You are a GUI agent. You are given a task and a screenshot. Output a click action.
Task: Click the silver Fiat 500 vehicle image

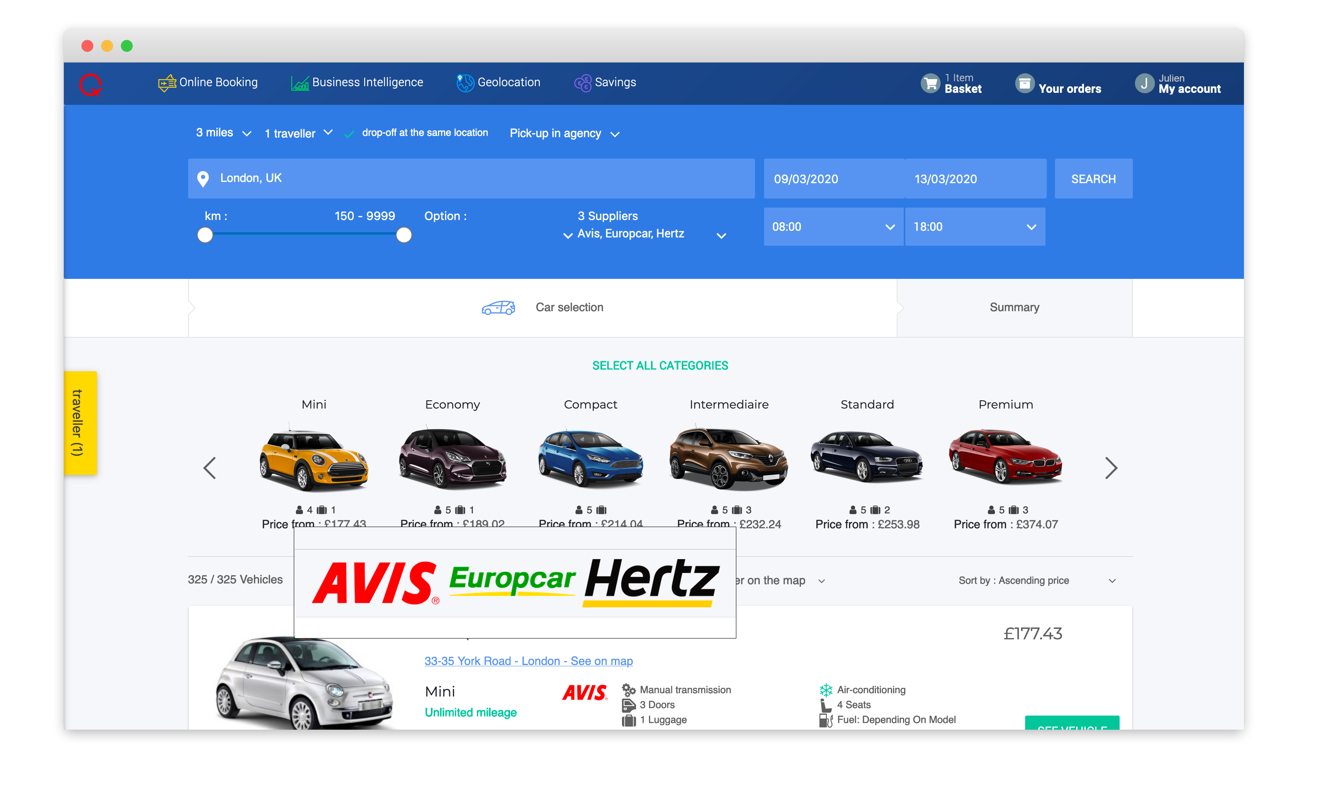[304, 683]
